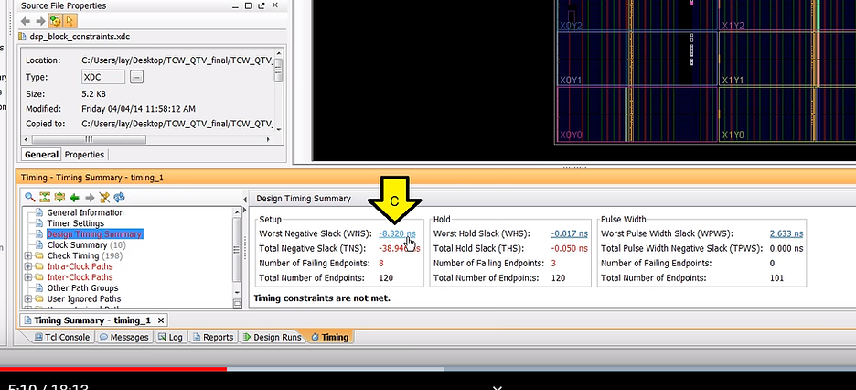Open the Worst Hold Slack -0.017 ns link
This screenshot has width=856, height=390.
(570, 233)
